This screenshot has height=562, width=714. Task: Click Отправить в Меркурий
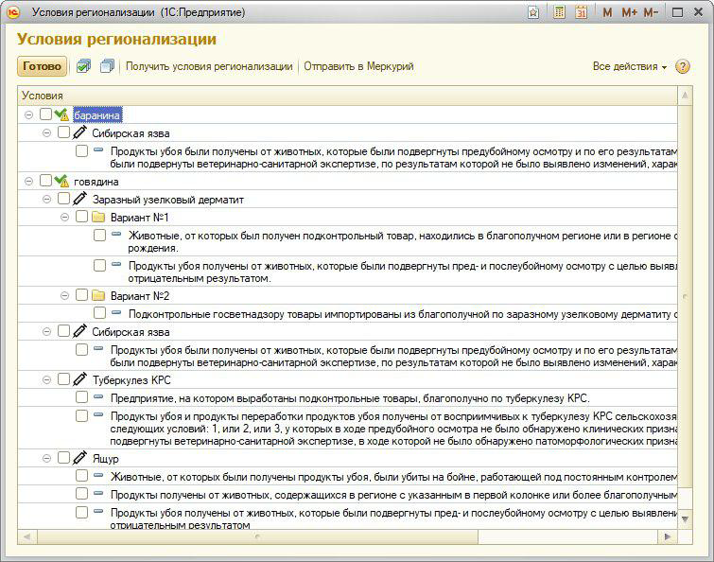[358, 66]
